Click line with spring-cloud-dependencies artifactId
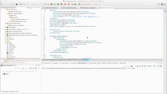 [80, 43]
